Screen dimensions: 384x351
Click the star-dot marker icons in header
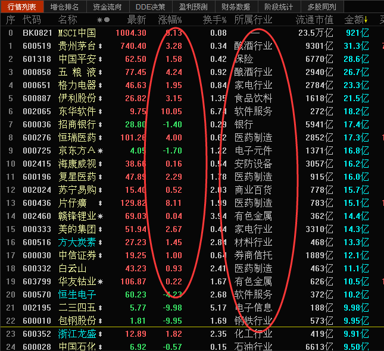tap(104, 20)
